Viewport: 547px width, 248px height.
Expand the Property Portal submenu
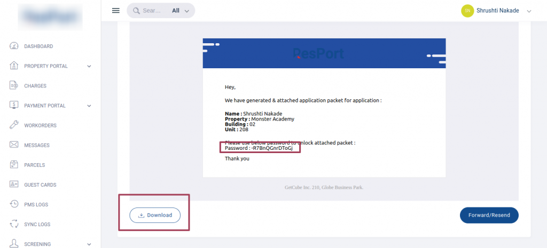pyautogui.click(x=89, y=66)
